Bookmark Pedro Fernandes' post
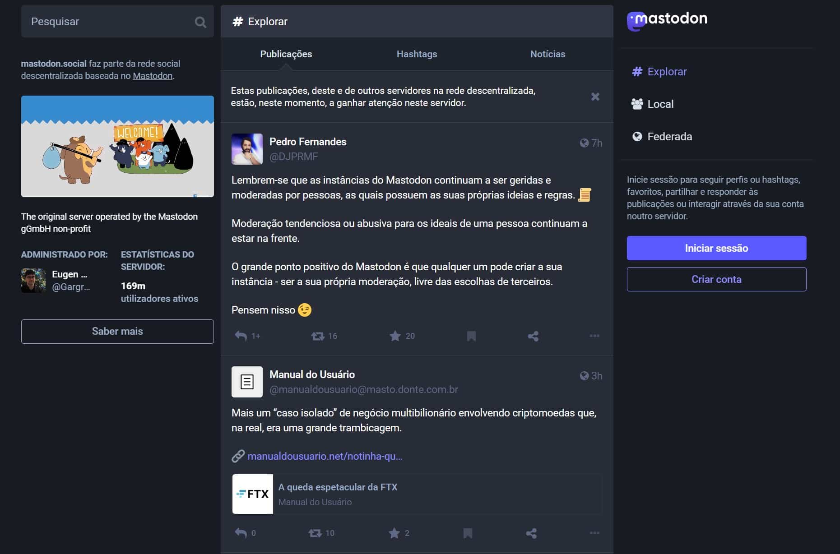 coord(471,336)
